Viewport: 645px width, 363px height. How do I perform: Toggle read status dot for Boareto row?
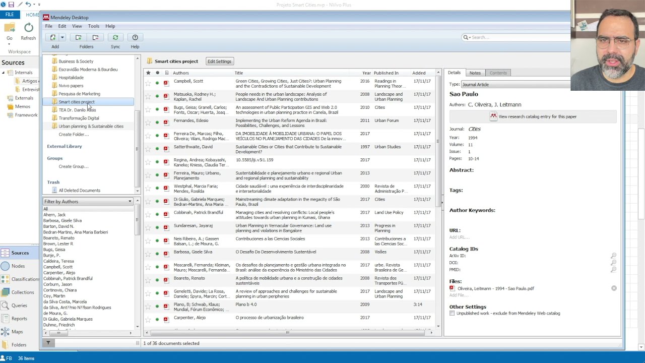157,280
